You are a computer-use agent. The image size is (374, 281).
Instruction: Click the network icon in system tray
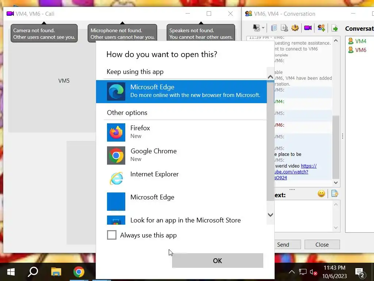(x=303, y=272)
